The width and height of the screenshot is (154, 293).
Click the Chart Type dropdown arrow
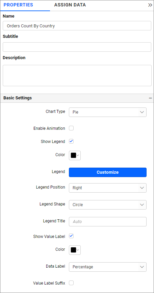[x=142, y=112]
